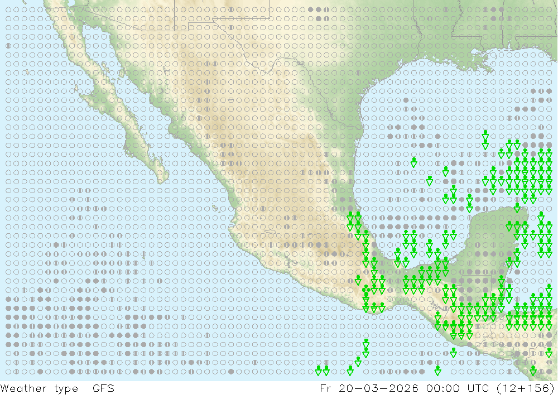The image size is (558, 409).
Task: Select the date text "20-03-2026"
Action: 378,388
